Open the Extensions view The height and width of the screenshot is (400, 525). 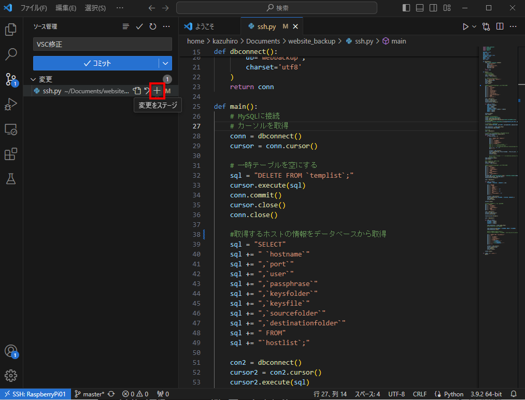10,154
